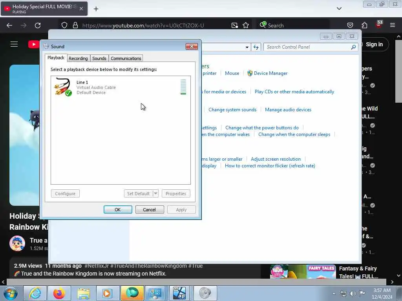Open Play CDs or other media automatically
Image resolution: width=402 pixels, height=301 pixels.
(294, 92)
